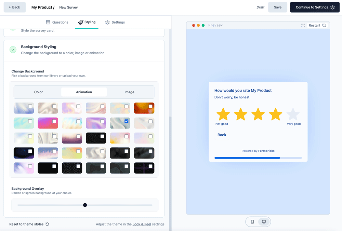Screen dimensions: 342x231
Task: Open the survey Settings tab
Action: point(115,22)
